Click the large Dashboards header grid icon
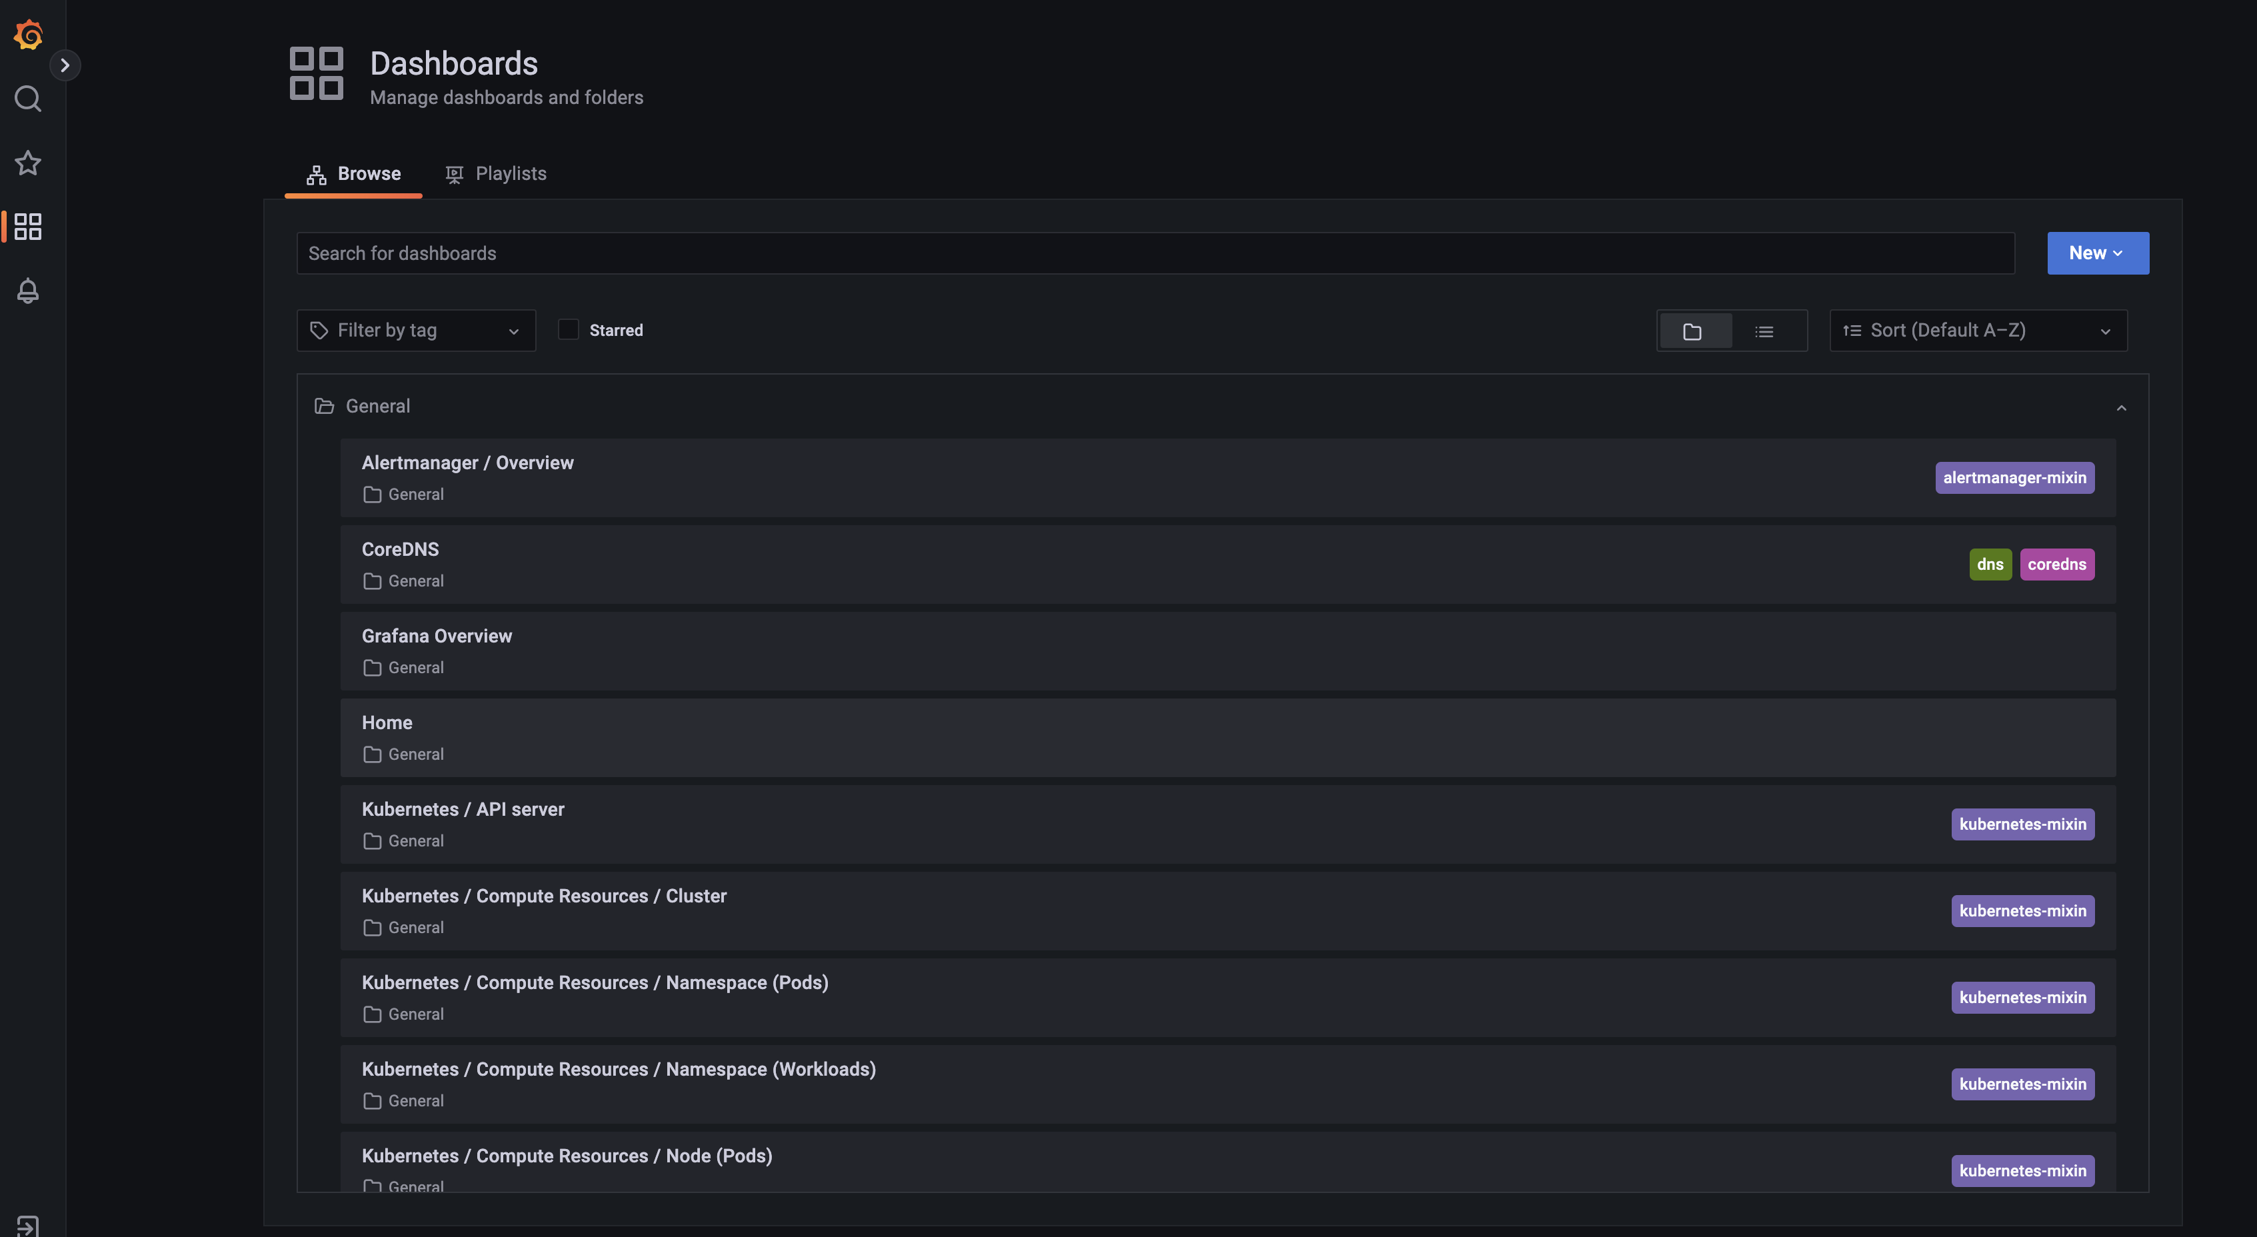The image size is (2257, 1237). (x=317, y=73)
